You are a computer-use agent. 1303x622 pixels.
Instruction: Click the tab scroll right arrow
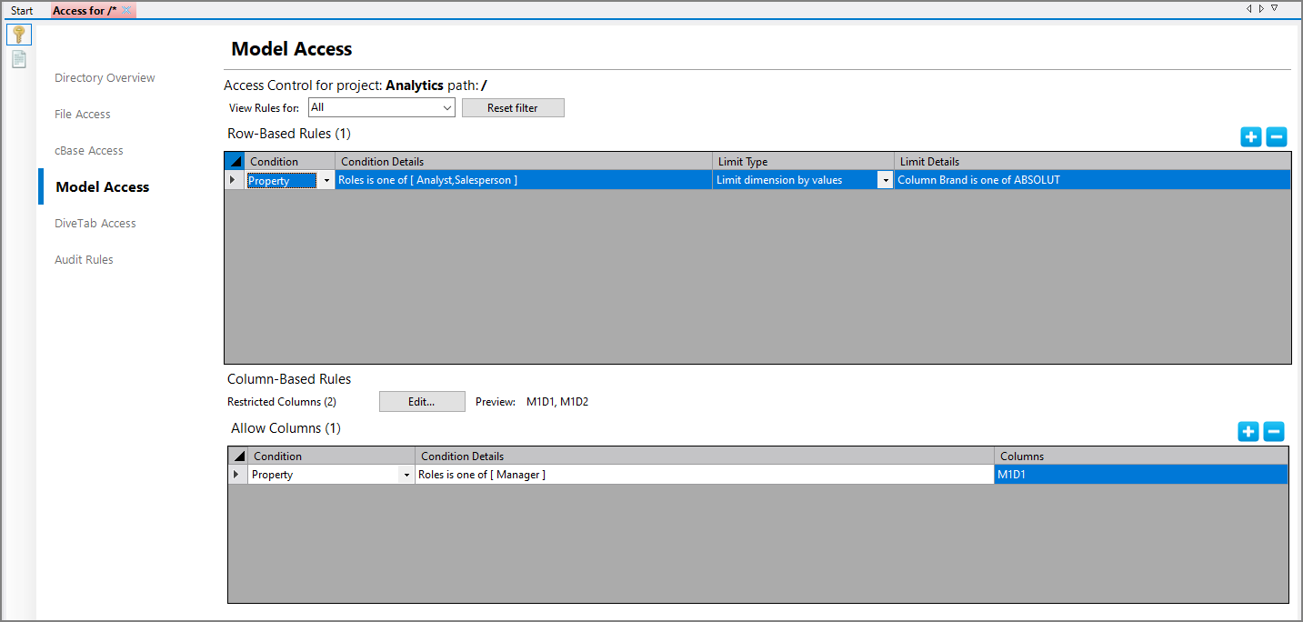[x=1262, y=8]
